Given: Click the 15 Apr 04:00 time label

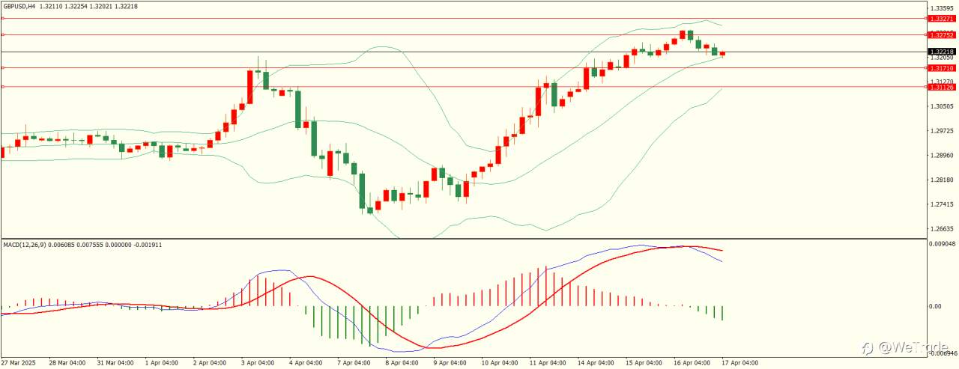Looking at the screenshot, I should (643, 363).
